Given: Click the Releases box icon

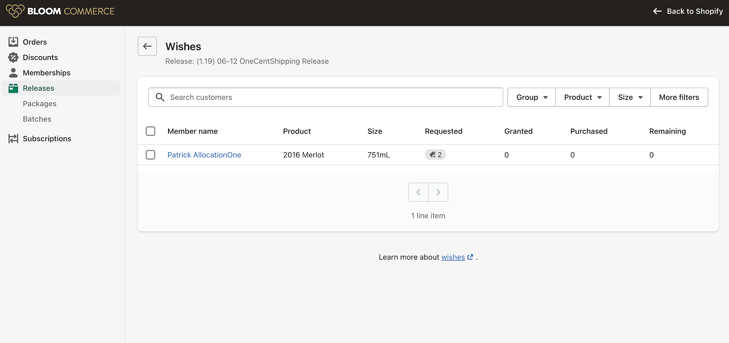Looking at the screenshot, I should 13,88.
